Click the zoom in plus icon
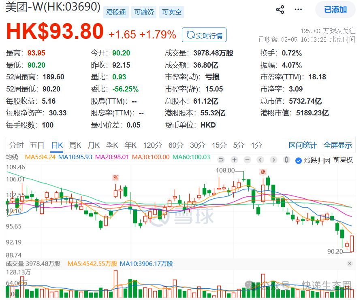The width and height of the screenshot is (363, 300). pyautogui.click(x=234, y=160)
